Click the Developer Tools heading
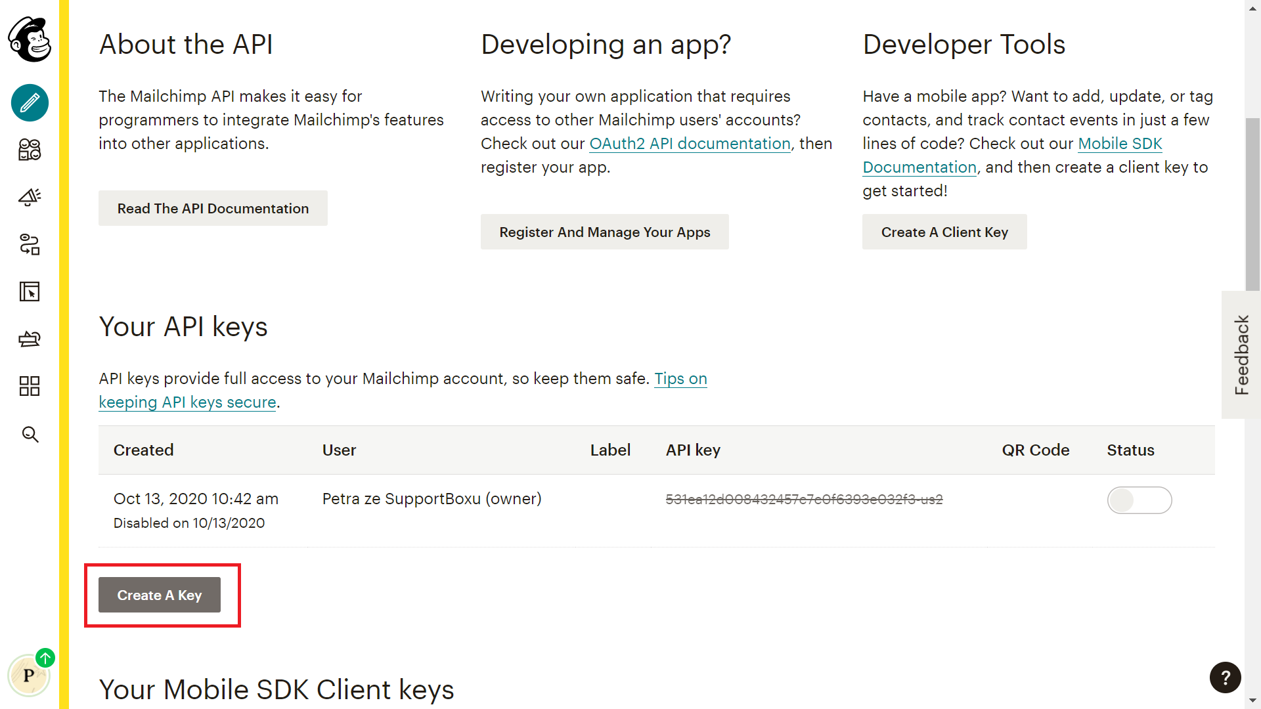Image resolution: width=1261 pixels, height=709 pixels. pos(964,45)
